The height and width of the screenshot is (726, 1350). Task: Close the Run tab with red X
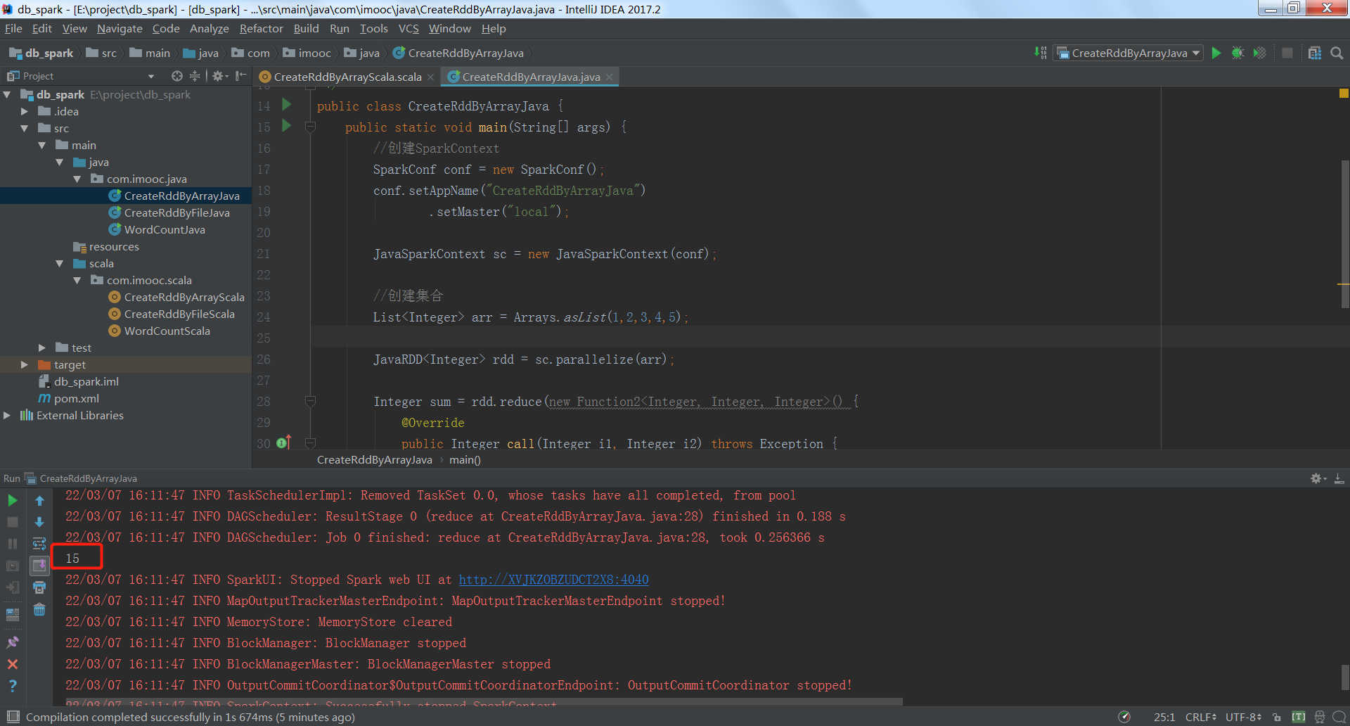[13, 664]
